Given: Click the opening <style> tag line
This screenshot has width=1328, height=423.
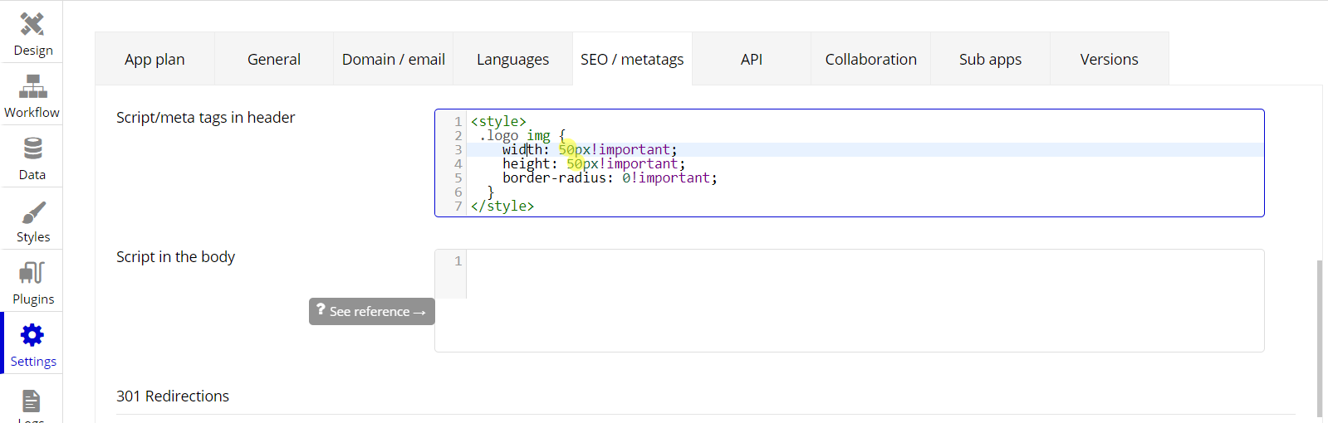Looking at the screenshot, I should (x=498, y=121).
